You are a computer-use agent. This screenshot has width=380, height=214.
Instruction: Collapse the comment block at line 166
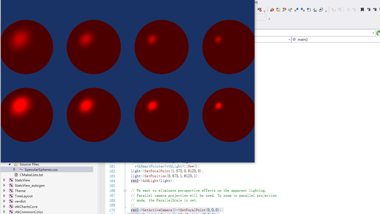point(125,191)
